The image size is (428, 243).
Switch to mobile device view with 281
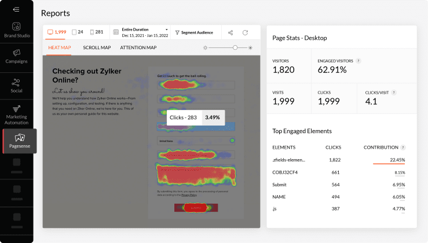pos(97,32)
